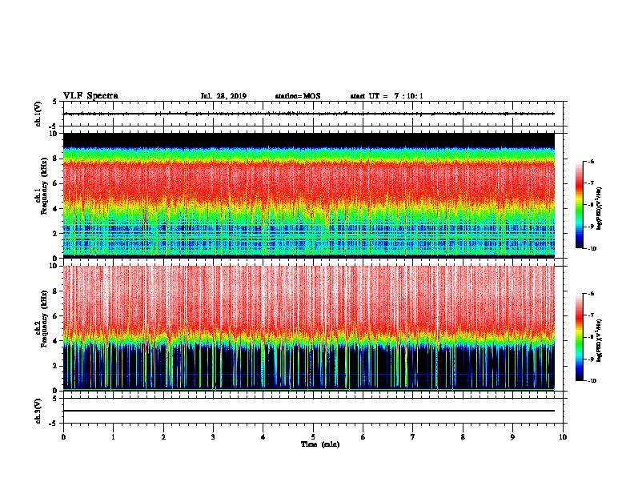
Task: Click the time axis tick label 9
Action: [x=512, y=437]
